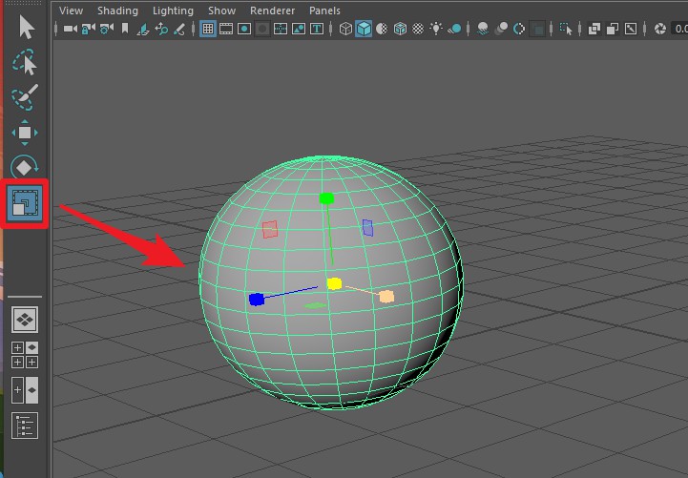Image resolution: width=688 pixels, height=478 pixels.
Task: Toggle the X-Ray display icon
Action: click(x=594, y=29)
